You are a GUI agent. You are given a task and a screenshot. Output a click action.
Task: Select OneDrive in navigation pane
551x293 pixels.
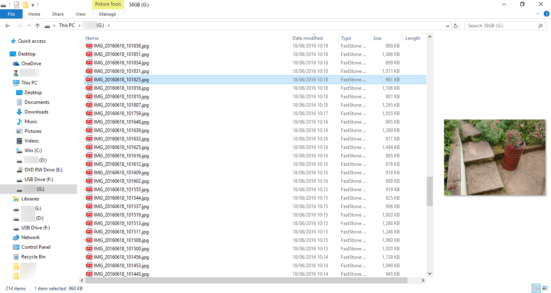tap(31, 64)
